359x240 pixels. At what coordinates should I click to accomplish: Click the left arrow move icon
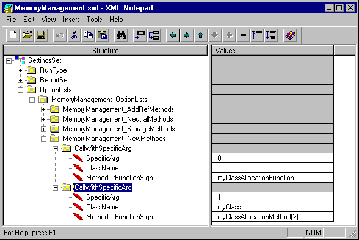coord(173,35)
